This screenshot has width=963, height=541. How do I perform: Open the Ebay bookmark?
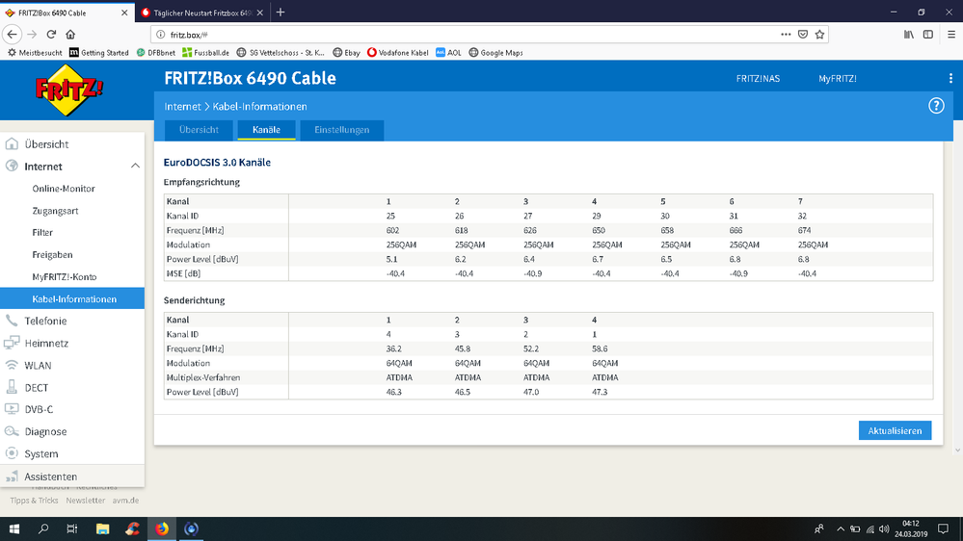click(x=346, y=53)
